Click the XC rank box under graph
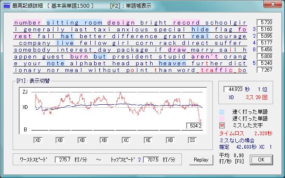 [126, 140]
